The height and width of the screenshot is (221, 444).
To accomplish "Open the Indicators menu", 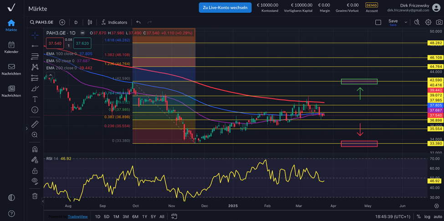I will [114, 22].
